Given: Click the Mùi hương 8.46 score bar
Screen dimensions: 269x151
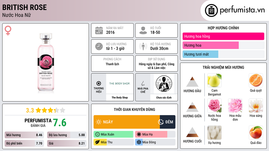Looking at the screenshot, I should pyautogui.click(x=24, y=135).
